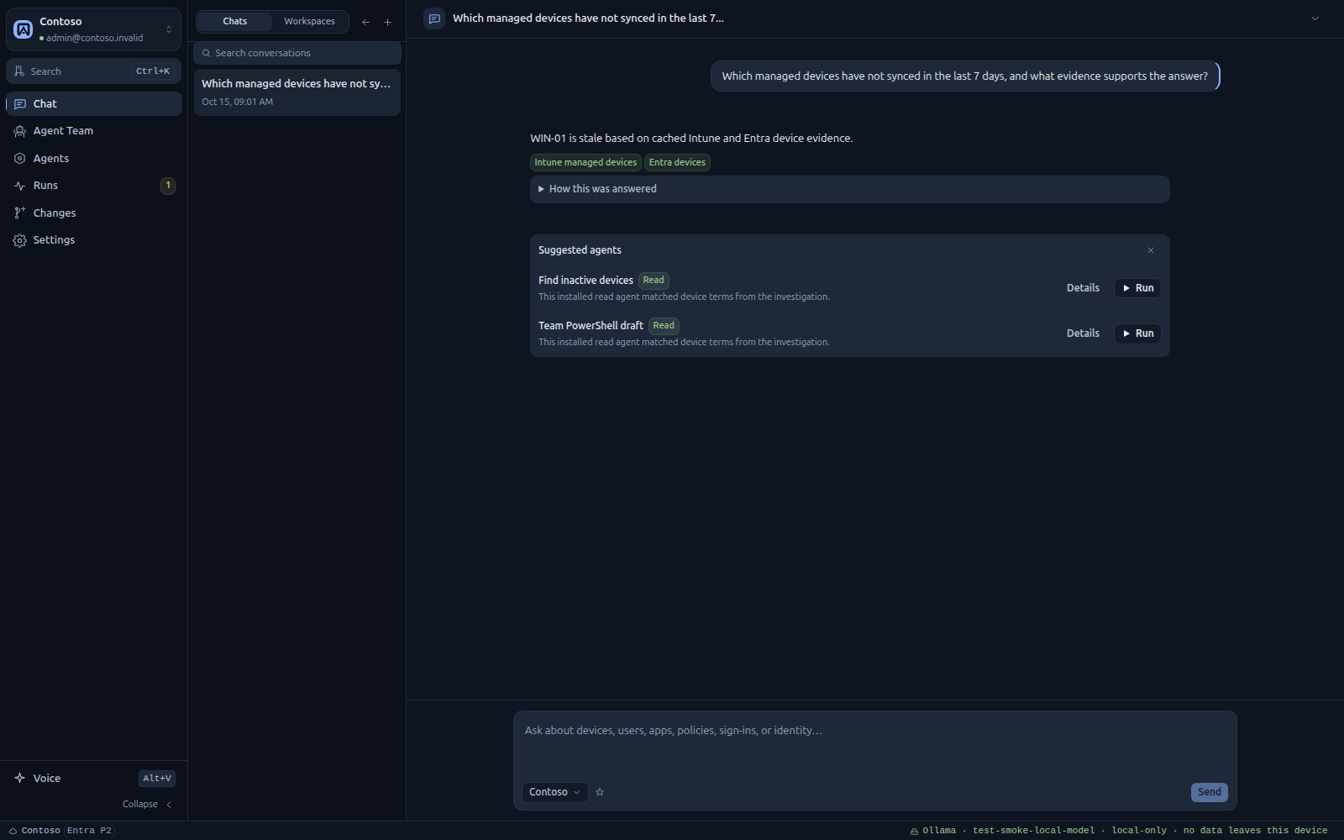Click the star icon in composer
Image resolution: width=1344 pixels, height=840 pixels.
tap(600, 792)
